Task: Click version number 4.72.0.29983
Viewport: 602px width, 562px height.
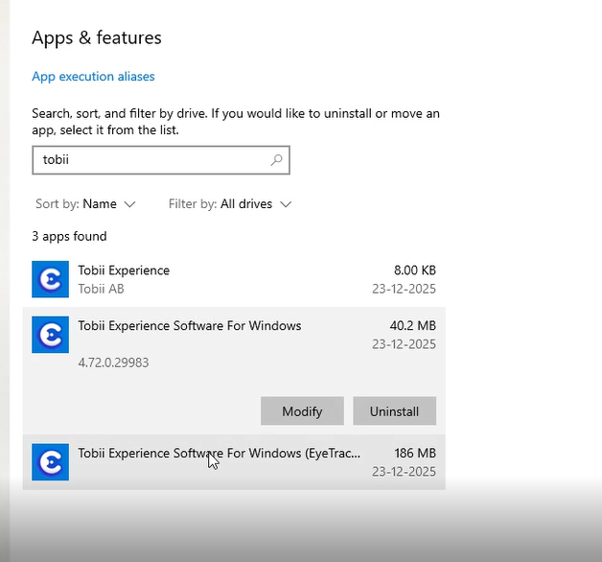Action: coord(113,363)
